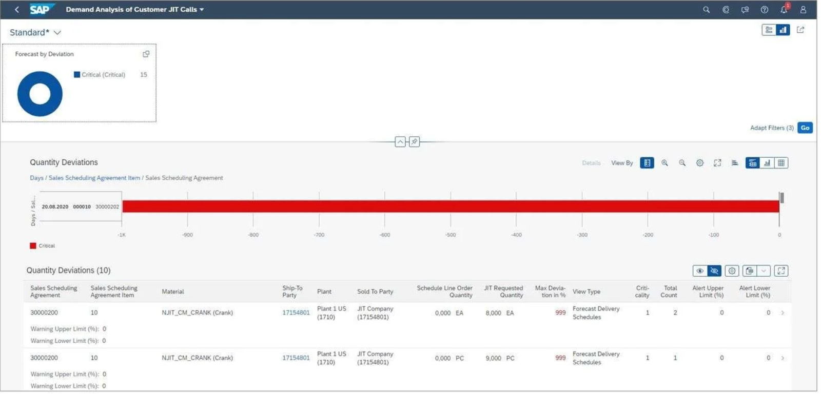Open Forecast by Deviation card in new window
Image resolution: width=821 pixels, height=395 pixels.
146,54
